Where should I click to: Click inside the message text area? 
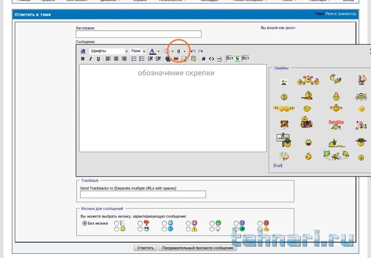(173, 108)
